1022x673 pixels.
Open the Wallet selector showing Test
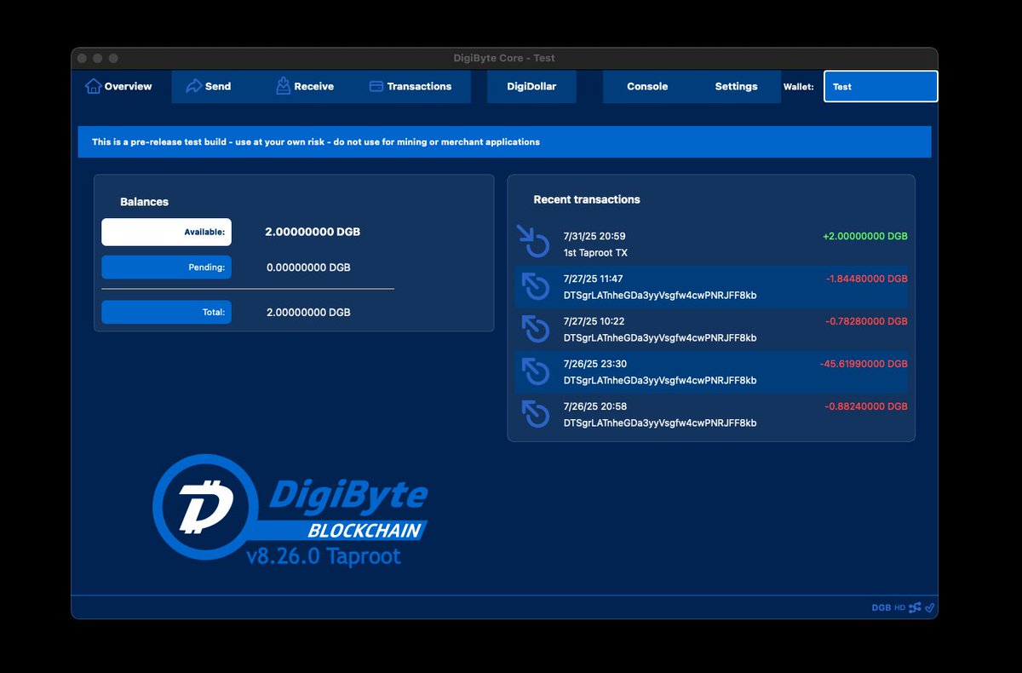tap(880, 86)
